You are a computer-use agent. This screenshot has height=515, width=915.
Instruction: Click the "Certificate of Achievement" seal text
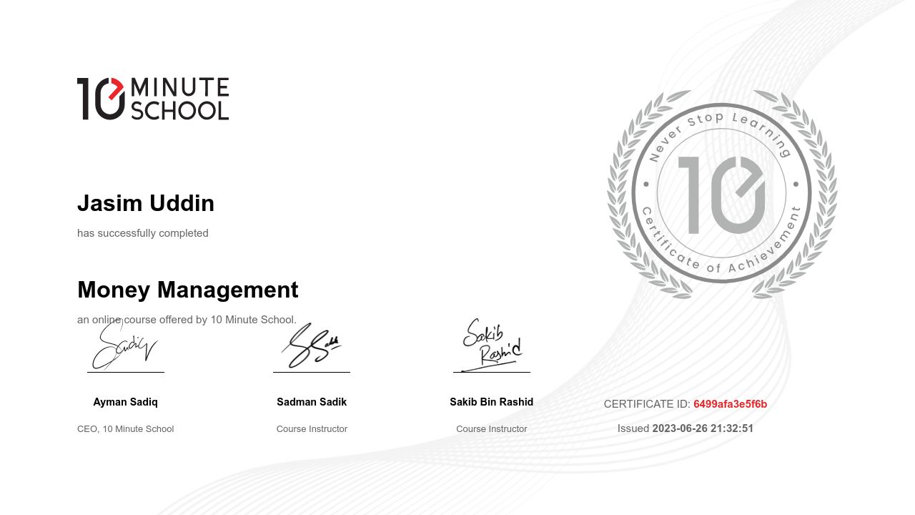tap(721, 259)
